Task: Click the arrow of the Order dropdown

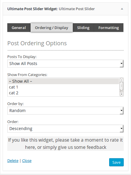Action: [x=122, y=129]
